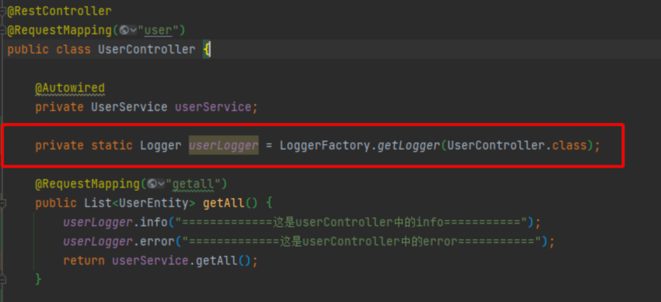Click the static keyword
Viewport: 661px width, 302px height.
pos(112,145)
